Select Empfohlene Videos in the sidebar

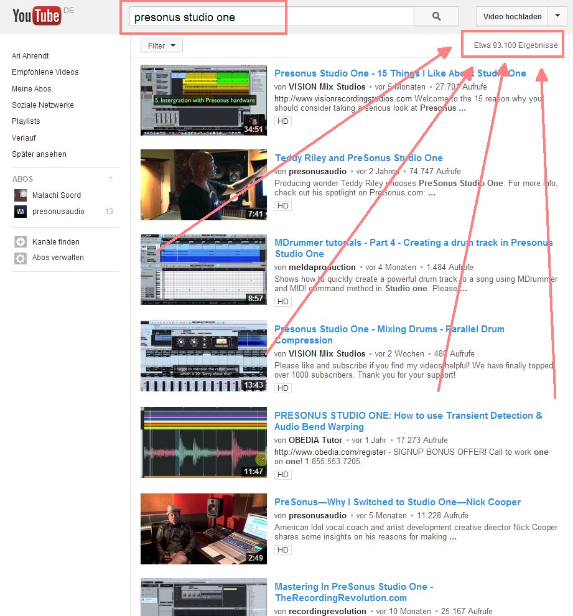click(45, 72)
